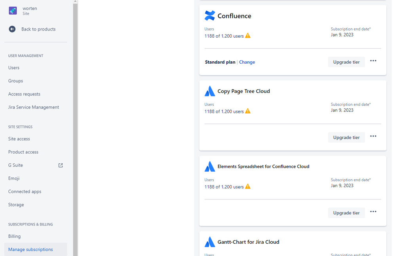Select Manage subscriptions in sidebar

coord(36,249)
